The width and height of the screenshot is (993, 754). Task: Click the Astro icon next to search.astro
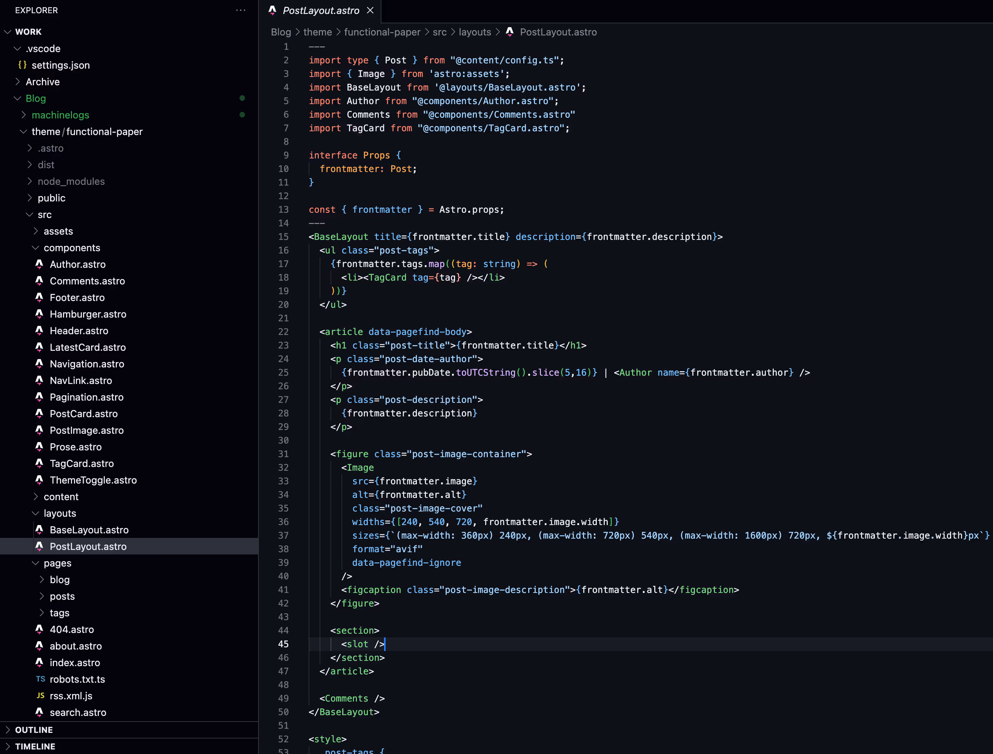coord(39,712)
